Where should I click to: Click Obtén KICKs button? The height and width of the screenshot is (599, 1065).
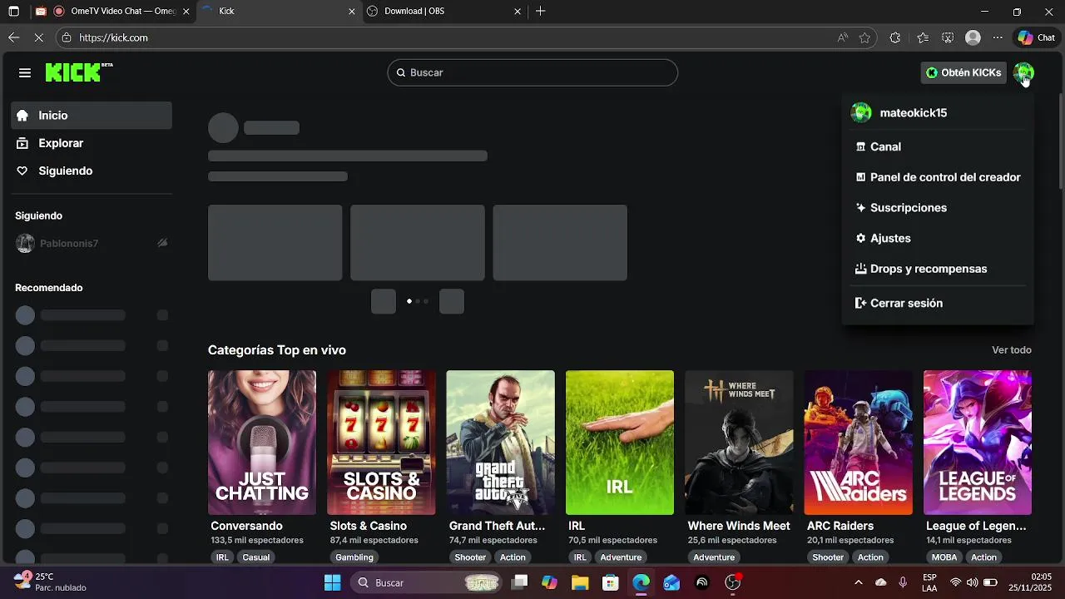point(963,72)
